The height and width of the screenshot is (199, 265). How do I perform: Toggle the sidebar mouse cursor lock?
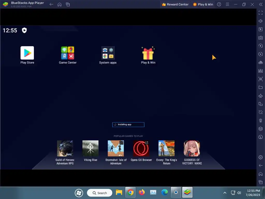(x=261, y=29)
